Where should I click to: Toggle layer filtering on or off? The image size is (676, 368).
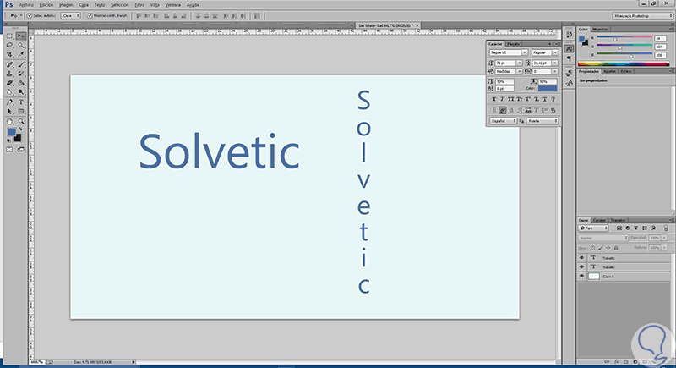(x=666, y=228)
